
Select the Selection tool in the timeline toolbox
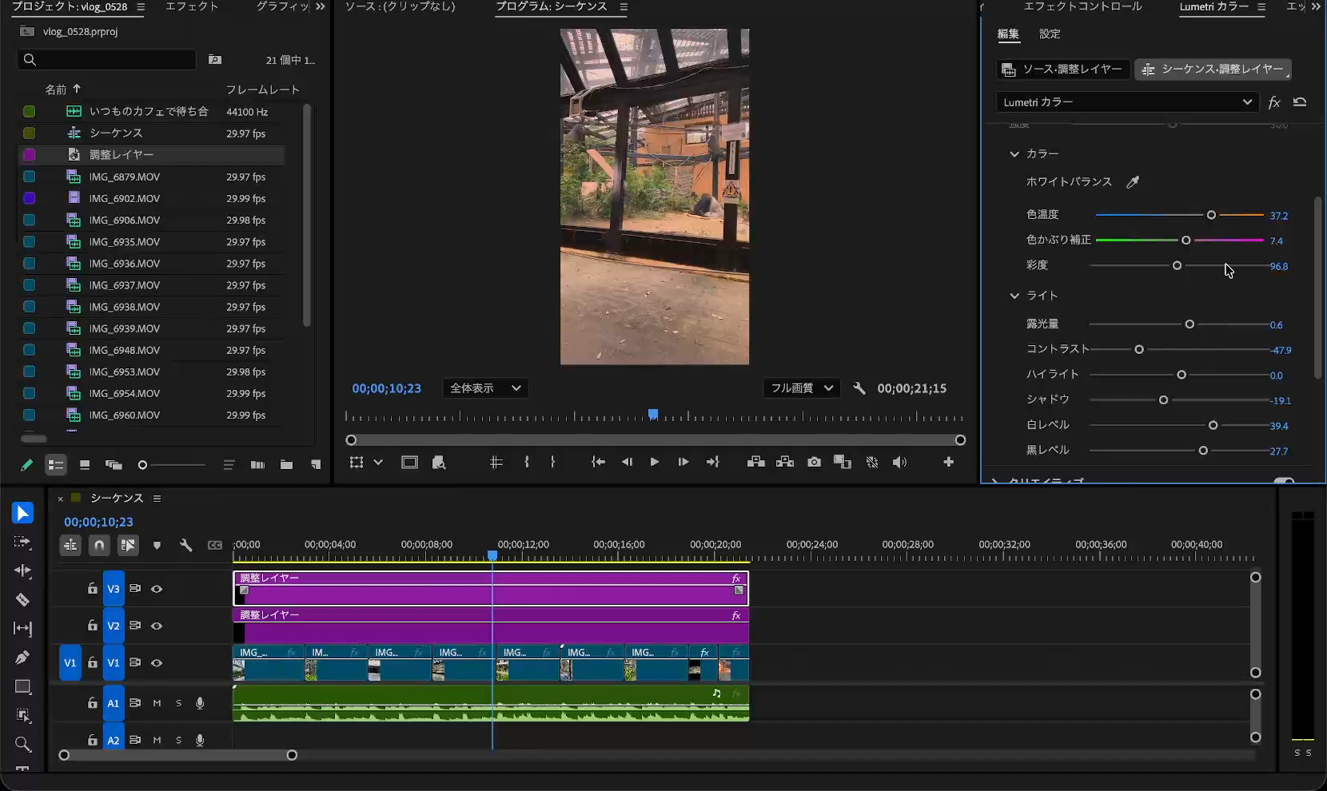22,513
